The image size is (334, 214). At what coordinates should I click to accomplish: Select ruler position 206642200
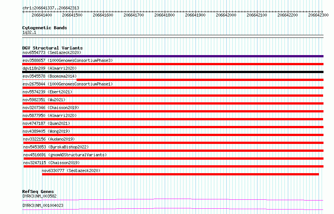287,15
